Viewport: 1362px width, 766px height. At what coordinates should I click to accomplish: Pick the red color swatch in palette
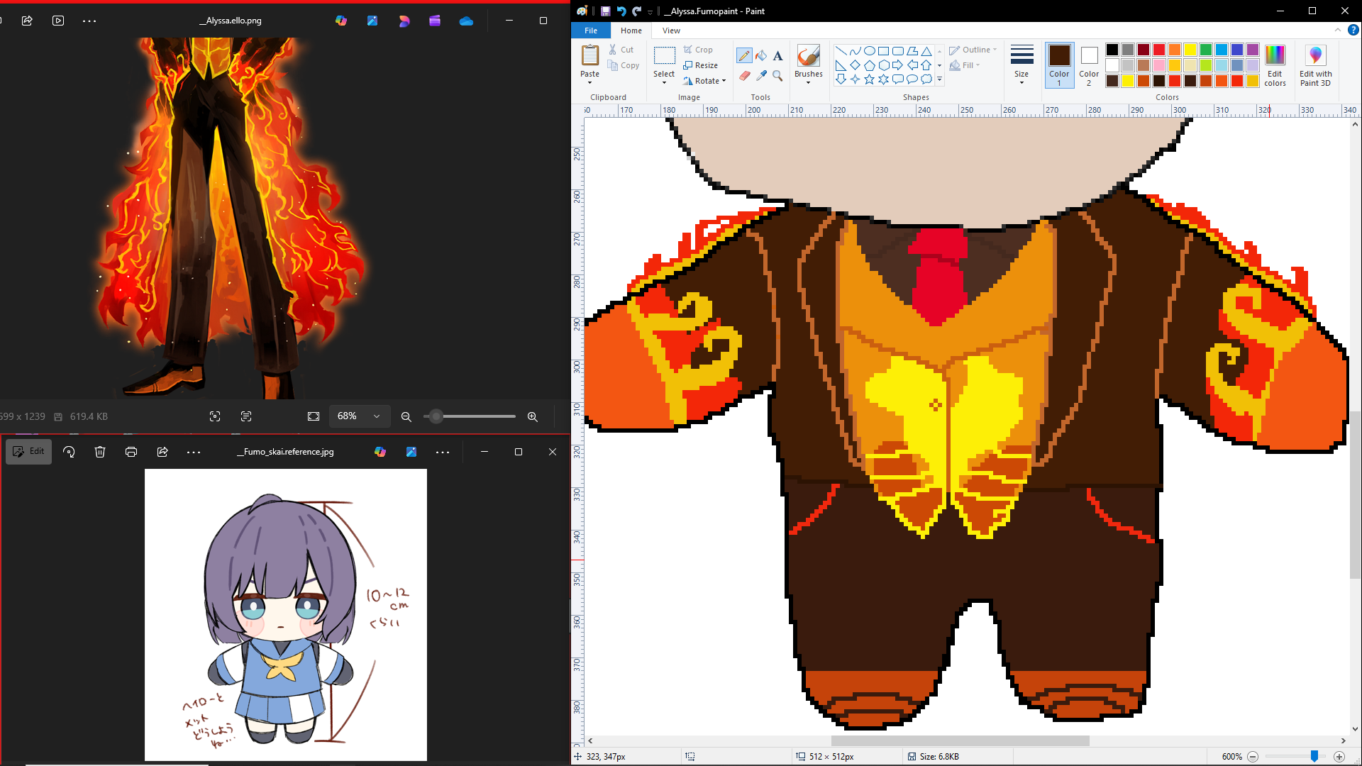1159,50
